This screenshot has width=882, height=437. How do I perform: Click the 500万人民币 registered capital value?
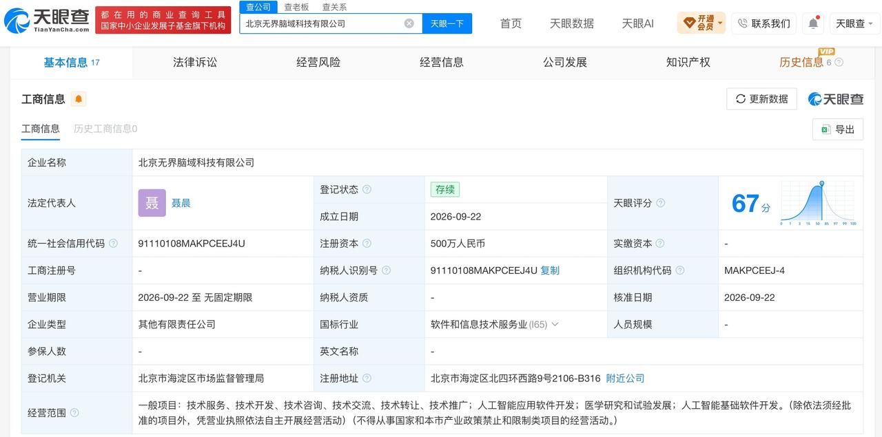click(x=458, y=244)
